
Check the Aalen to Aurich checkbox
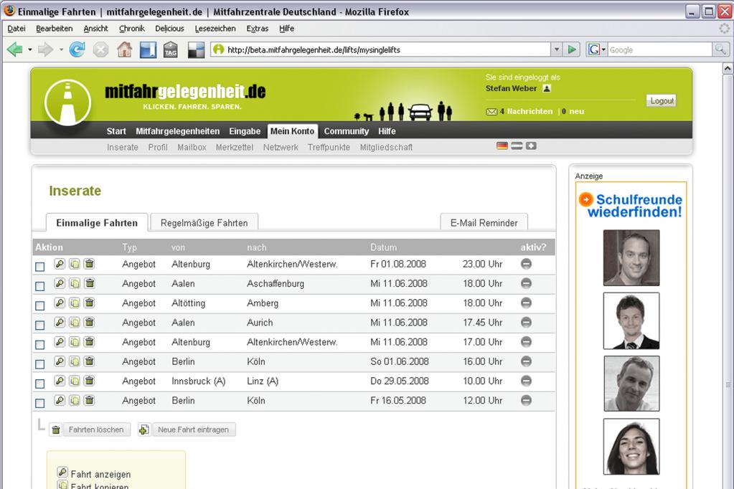click(40, 325)
